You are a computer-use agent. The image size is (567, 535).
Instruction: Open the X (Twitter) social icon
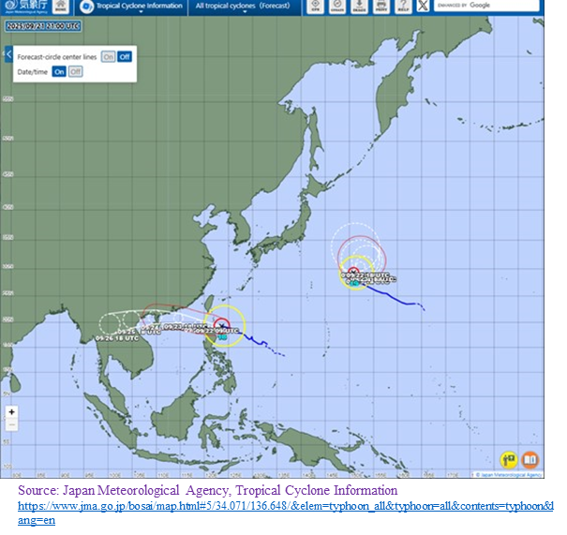click(x=422, y=7)
